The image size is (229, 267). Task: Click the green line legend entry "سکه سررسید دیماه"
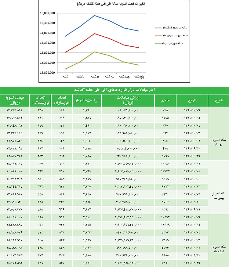[x=169, y=44]
